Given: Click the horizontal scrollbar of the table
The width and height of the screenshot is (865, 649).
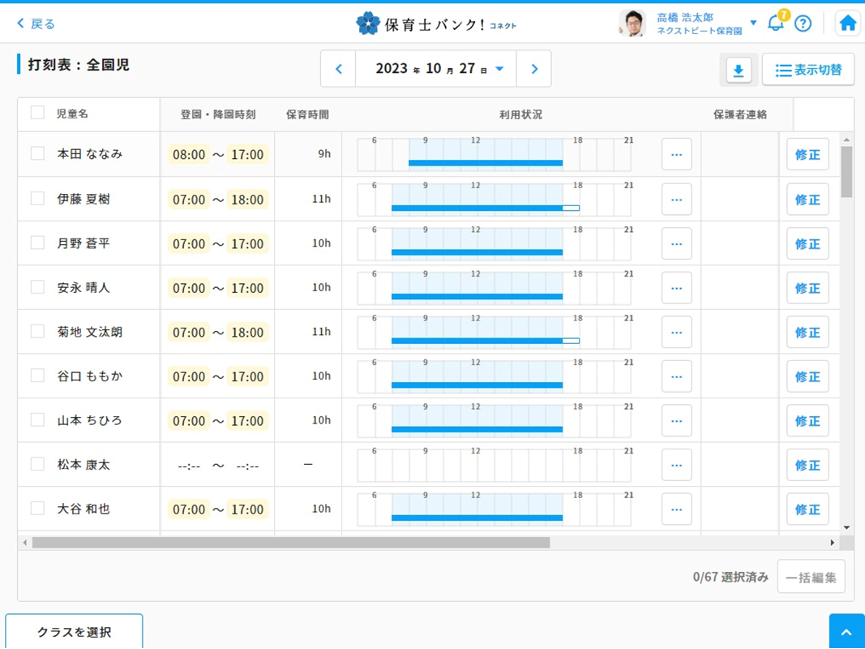Looking at the screenshot, I should tap(290, 543).
